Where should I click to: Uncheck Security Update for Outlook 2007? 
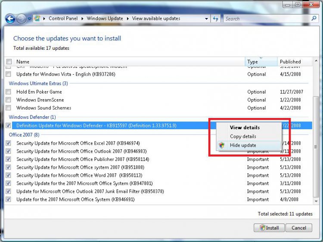(8, 151)
